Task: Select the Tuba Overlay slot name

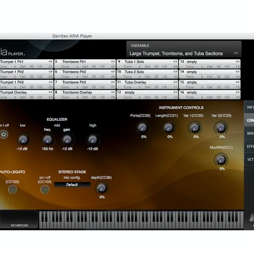Action: (135, 82)
